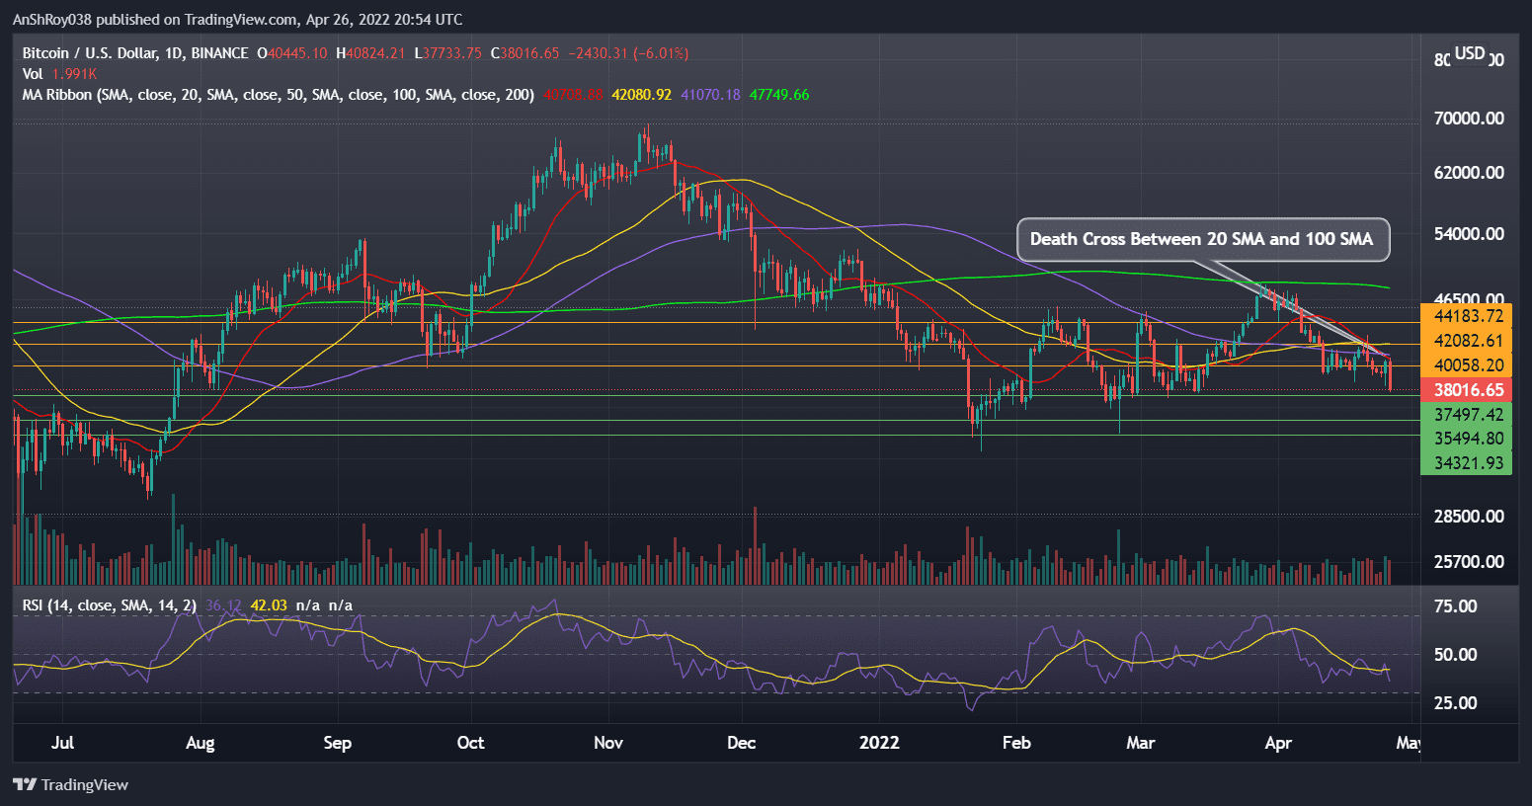
Task: Click the Death Cross annotation callout
Action: [x=1201, y=239]
